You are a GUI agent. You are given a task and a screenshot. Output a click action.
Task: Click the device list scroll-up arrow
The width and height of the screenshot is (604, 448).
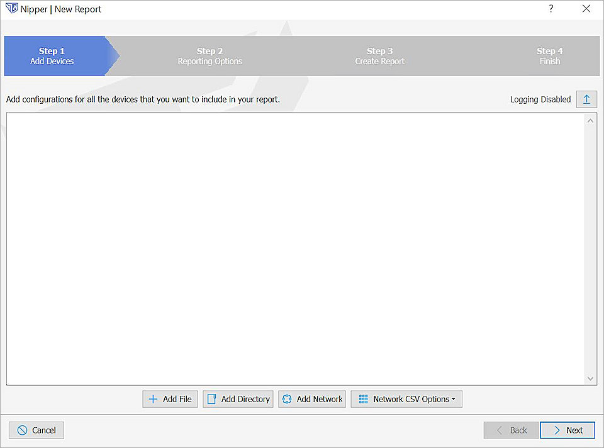(x=590, y=121)
